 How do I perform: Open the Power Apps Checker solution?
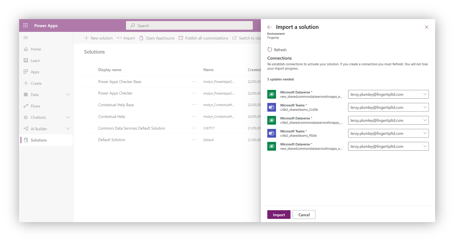click(115, 93)
